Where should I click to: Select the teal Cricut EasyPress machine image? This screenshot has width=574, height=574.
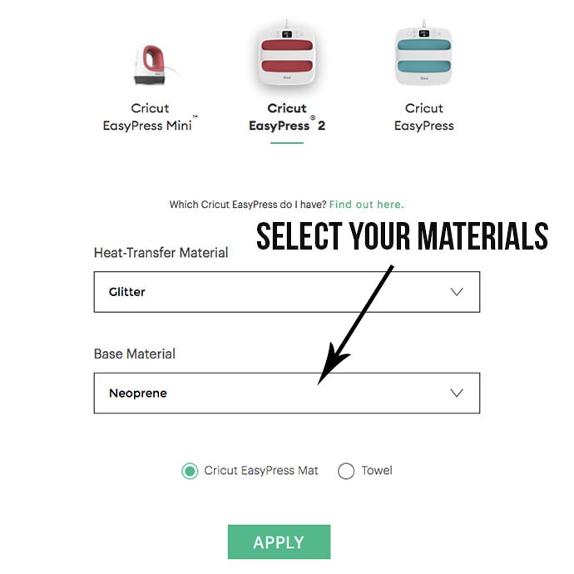tap(424, 52)
